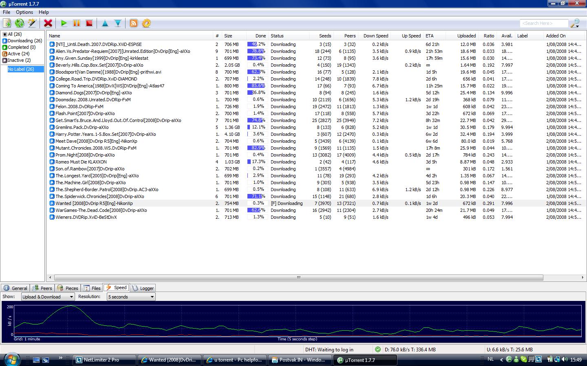
Task: Open the Show Upload & Download dropdown
Action: click(47, 297)
